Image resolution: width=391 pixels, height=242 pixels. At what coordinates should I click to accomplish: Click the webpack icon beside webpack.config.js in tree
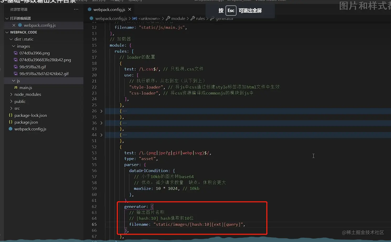tap(10, 129)
